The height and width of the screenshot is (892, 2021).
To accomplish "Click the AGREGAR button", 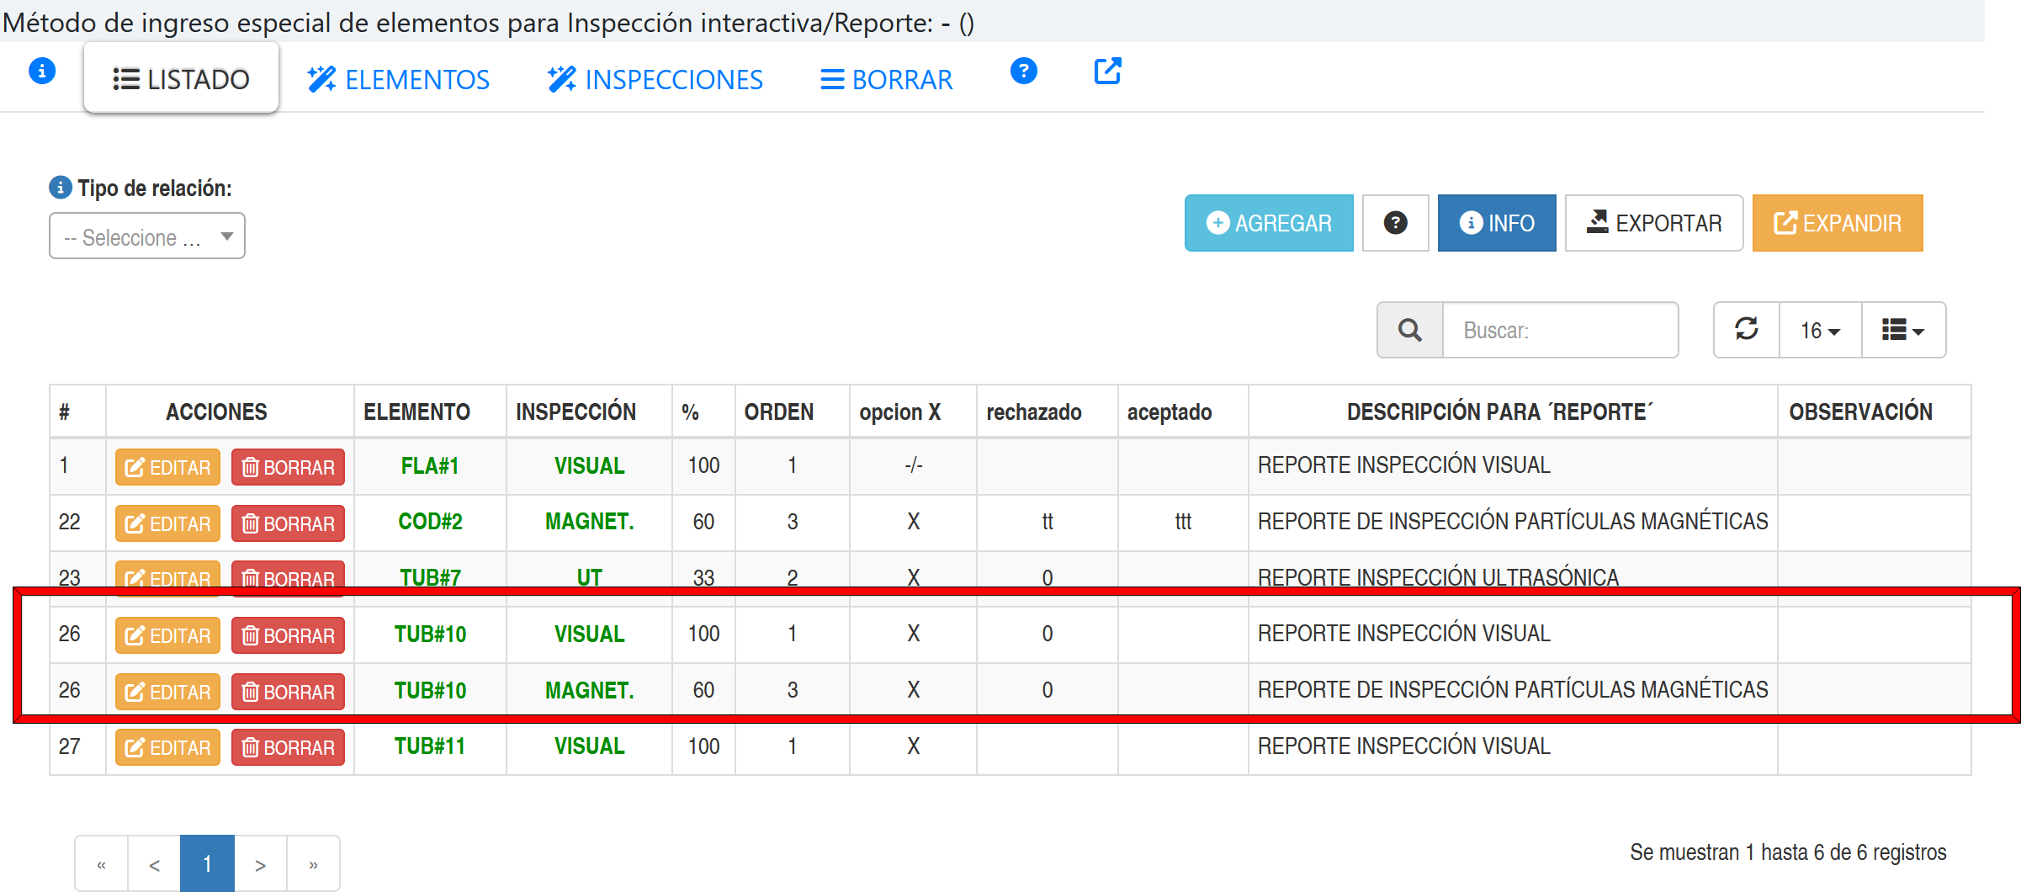I will pyautogui.click(x=1269, y=223).
